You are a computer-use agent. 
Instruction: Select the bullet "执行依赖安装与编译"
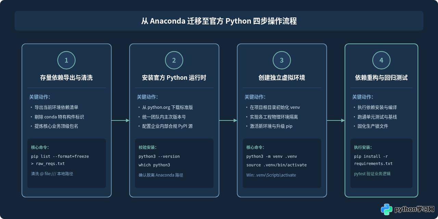(377, 107)
